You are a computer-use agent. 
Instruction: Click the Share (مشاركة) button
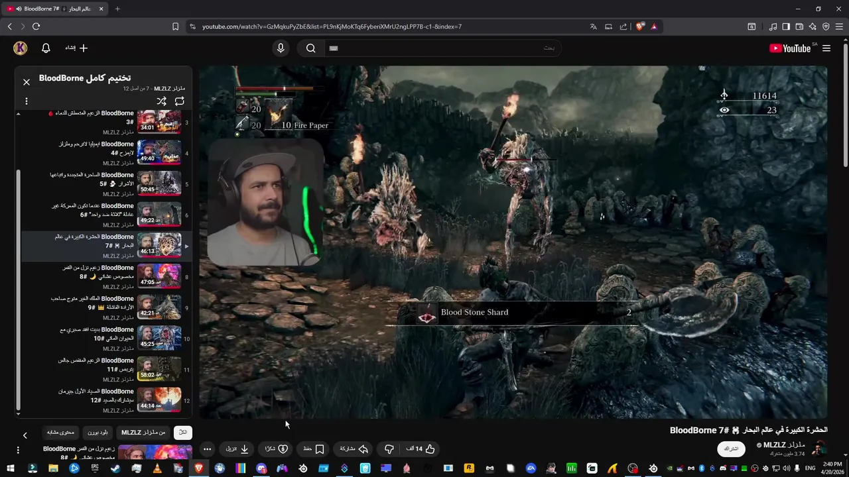click(354, 449)
